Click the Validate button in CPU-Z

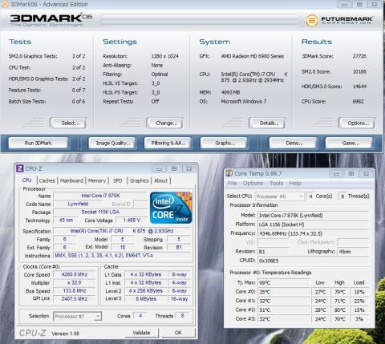coord(142,333)
